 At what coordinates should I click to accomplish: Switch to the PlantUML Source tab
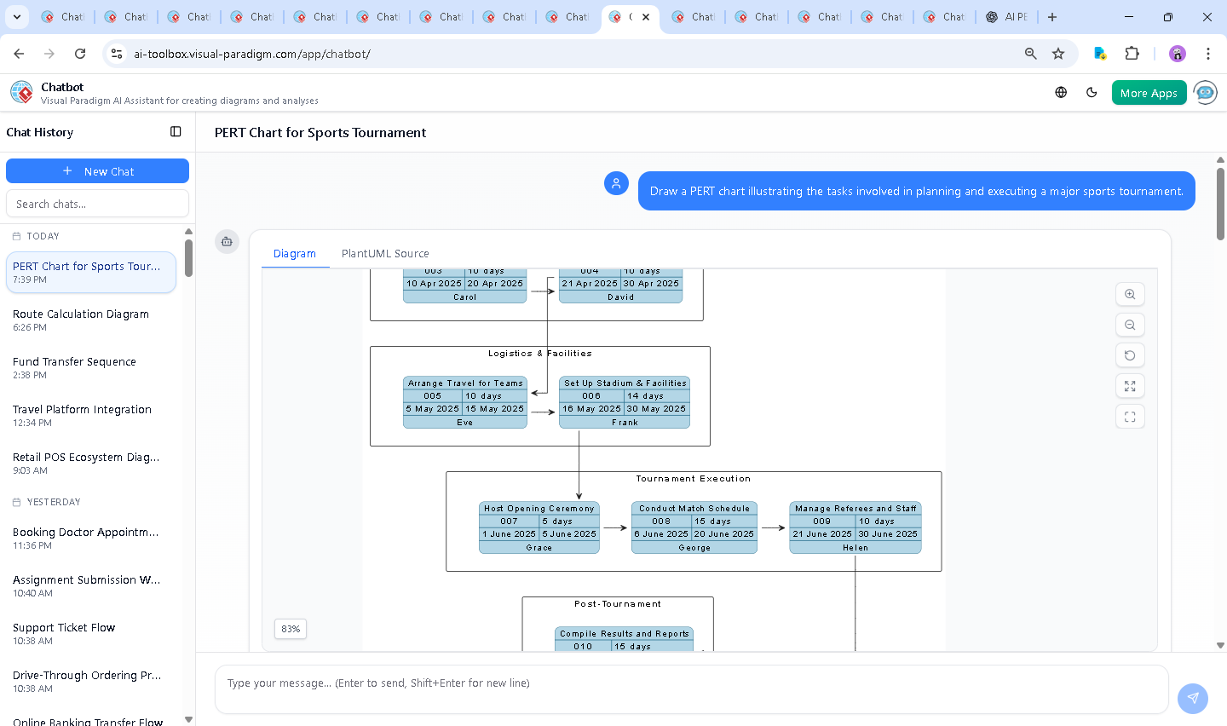385,254
